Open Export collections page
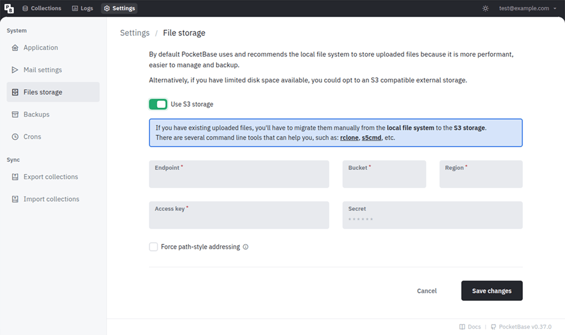The height and width of the screenshot is (335, 565). (53, 177)
